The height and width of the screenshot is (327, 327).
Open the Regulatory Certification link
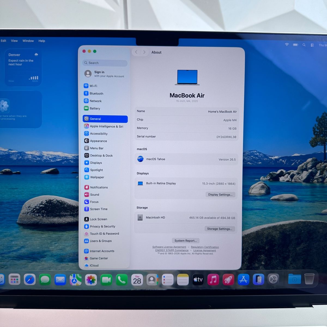pos(205,247)
